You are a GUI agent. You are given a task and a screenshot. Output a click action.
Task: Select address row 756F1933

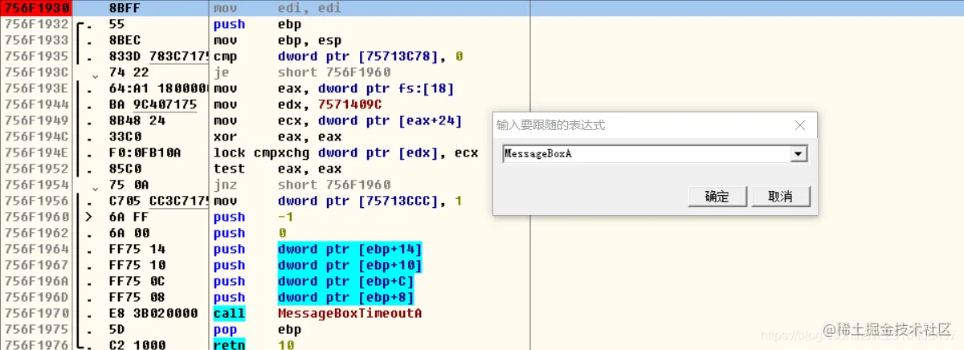pos(36,40)
